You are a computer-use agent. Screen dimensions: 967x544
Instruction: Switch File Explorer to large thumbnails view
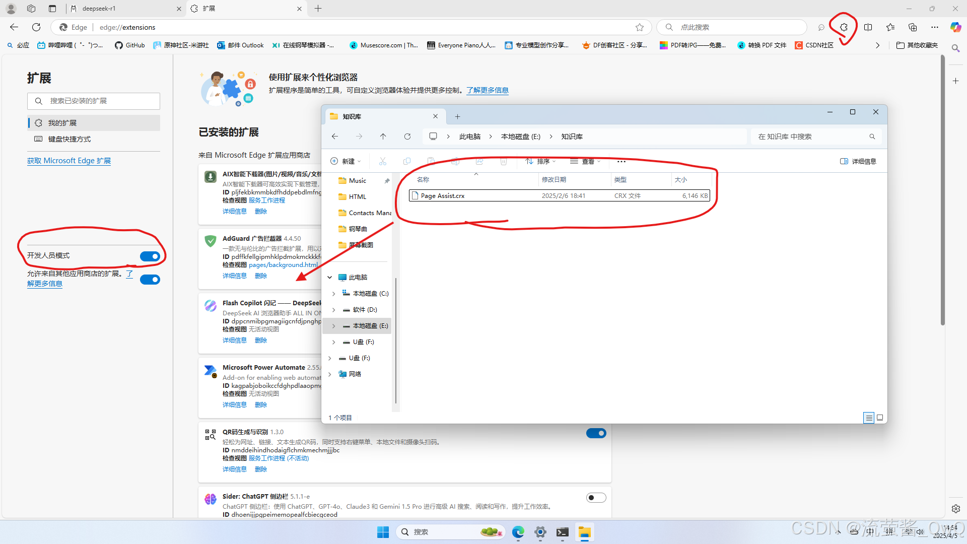(x=880, y=418)
